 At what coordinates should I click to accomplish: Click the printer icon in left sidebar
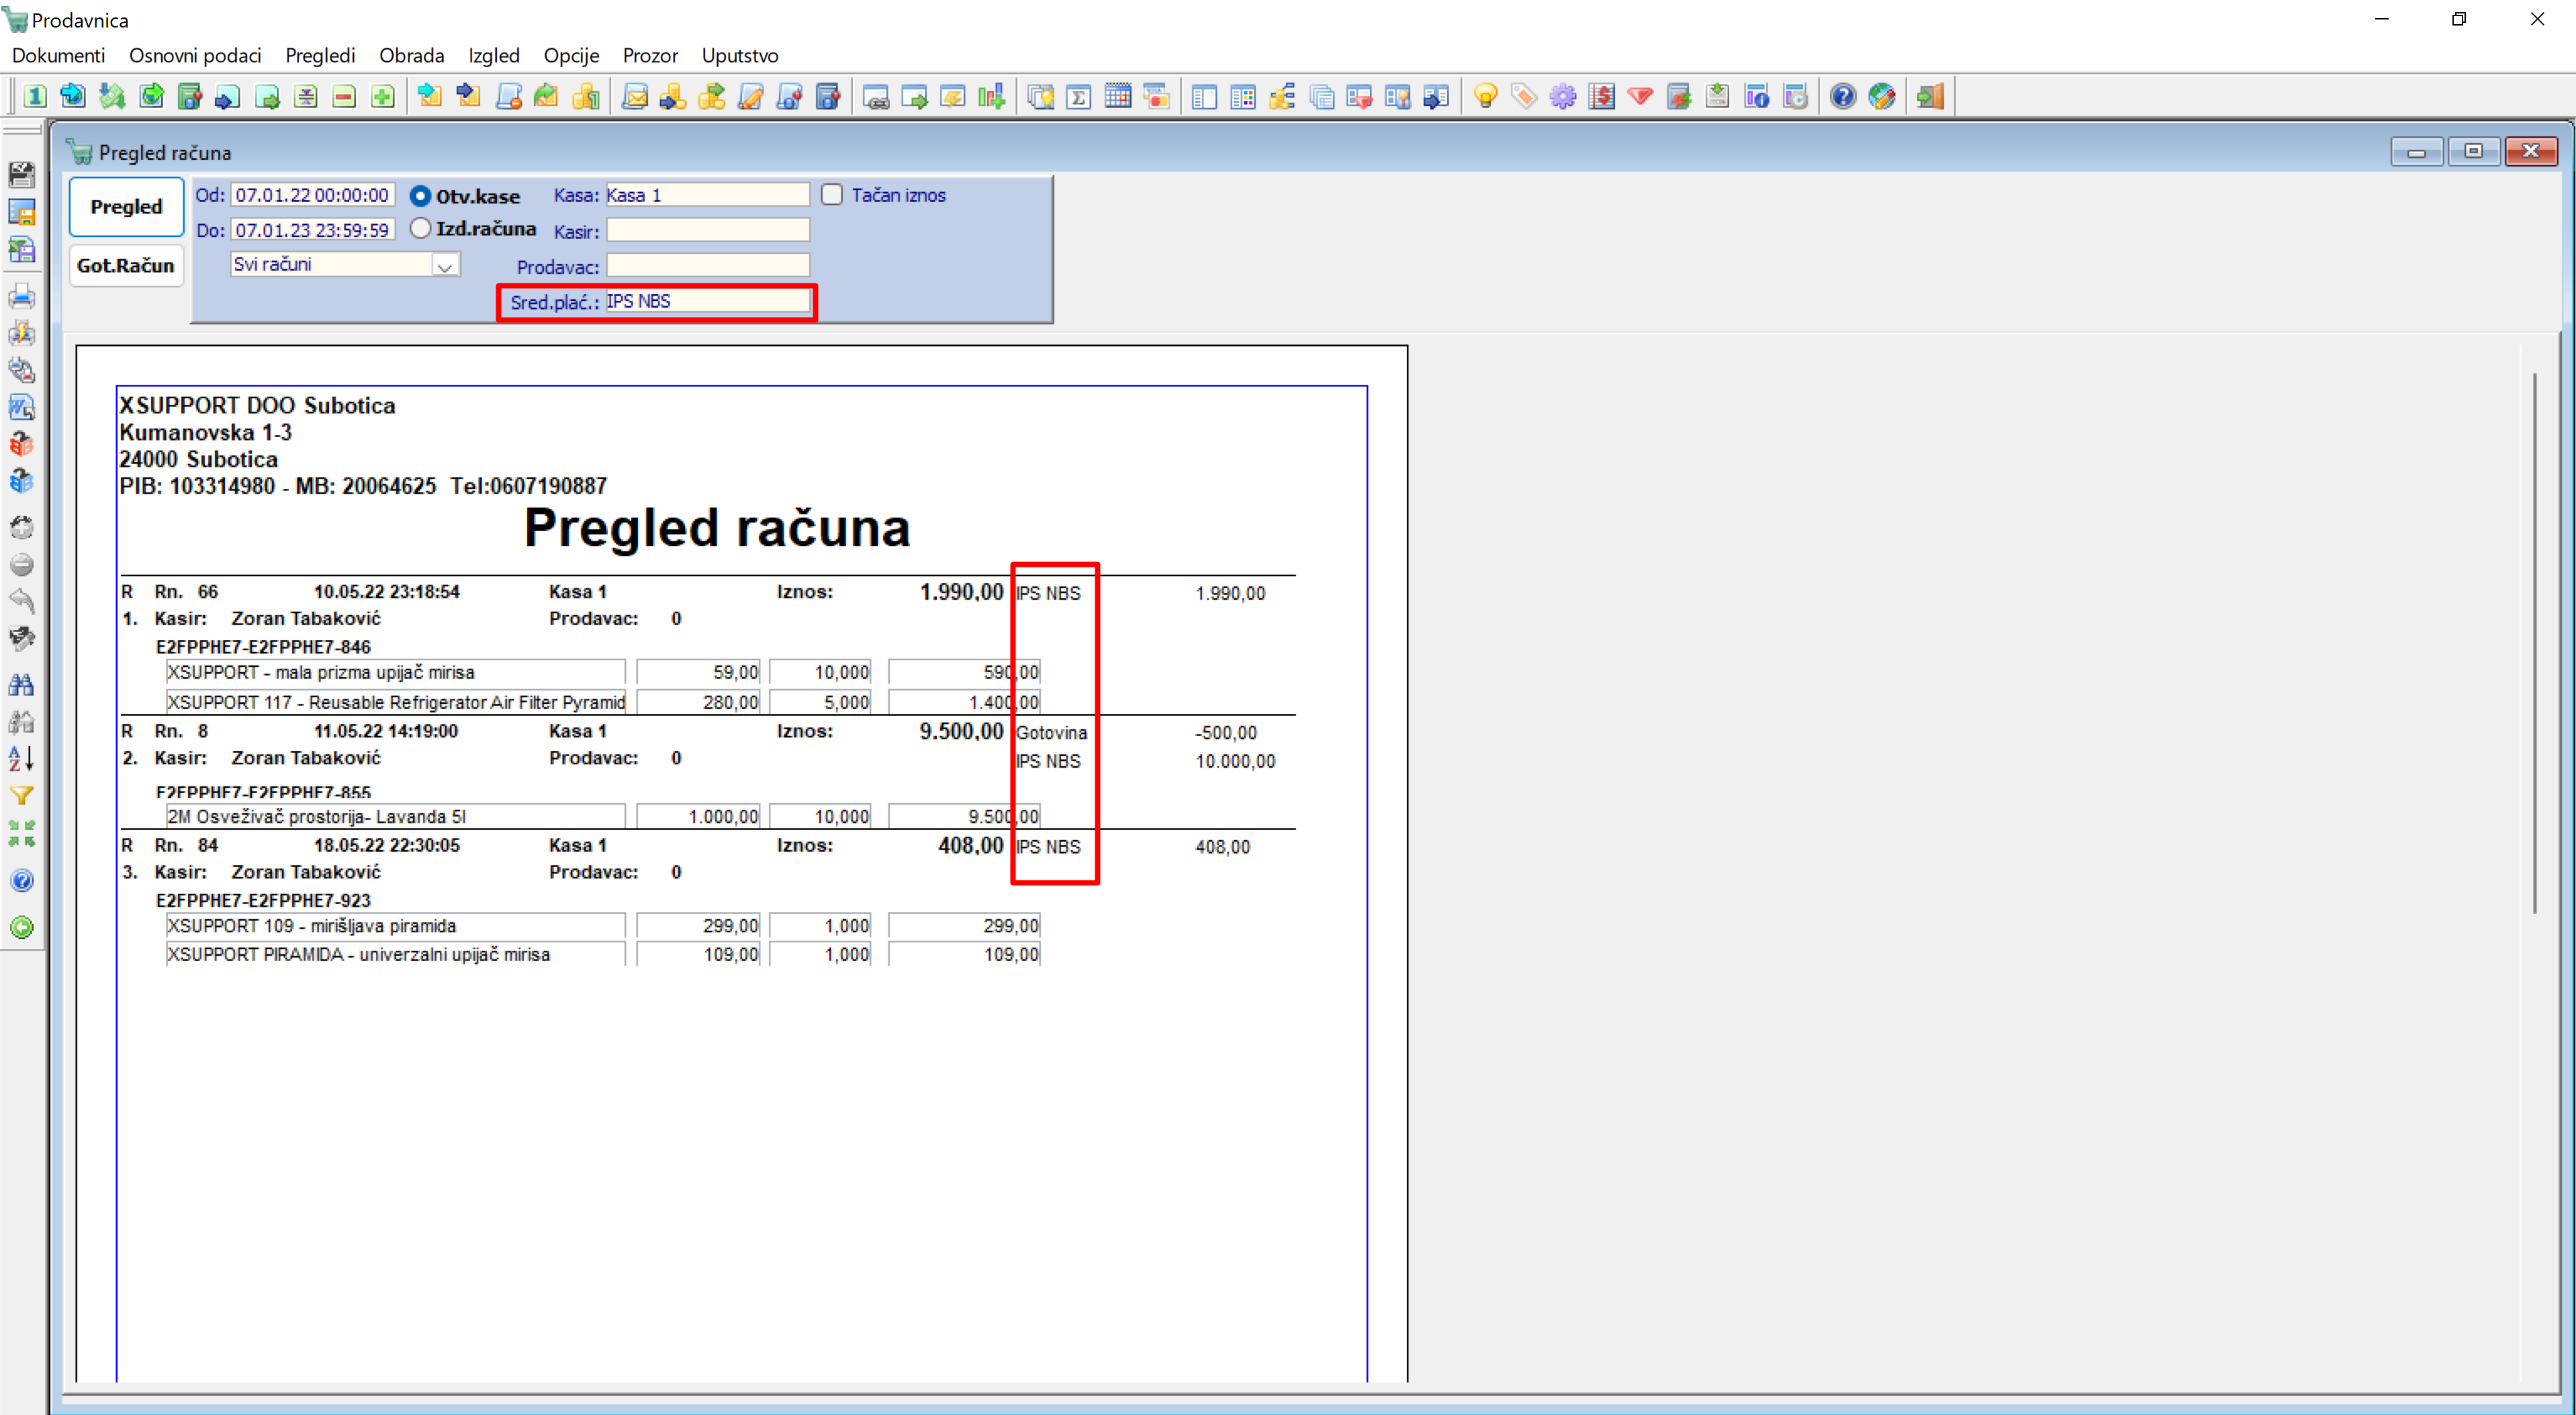coord(21,296)
